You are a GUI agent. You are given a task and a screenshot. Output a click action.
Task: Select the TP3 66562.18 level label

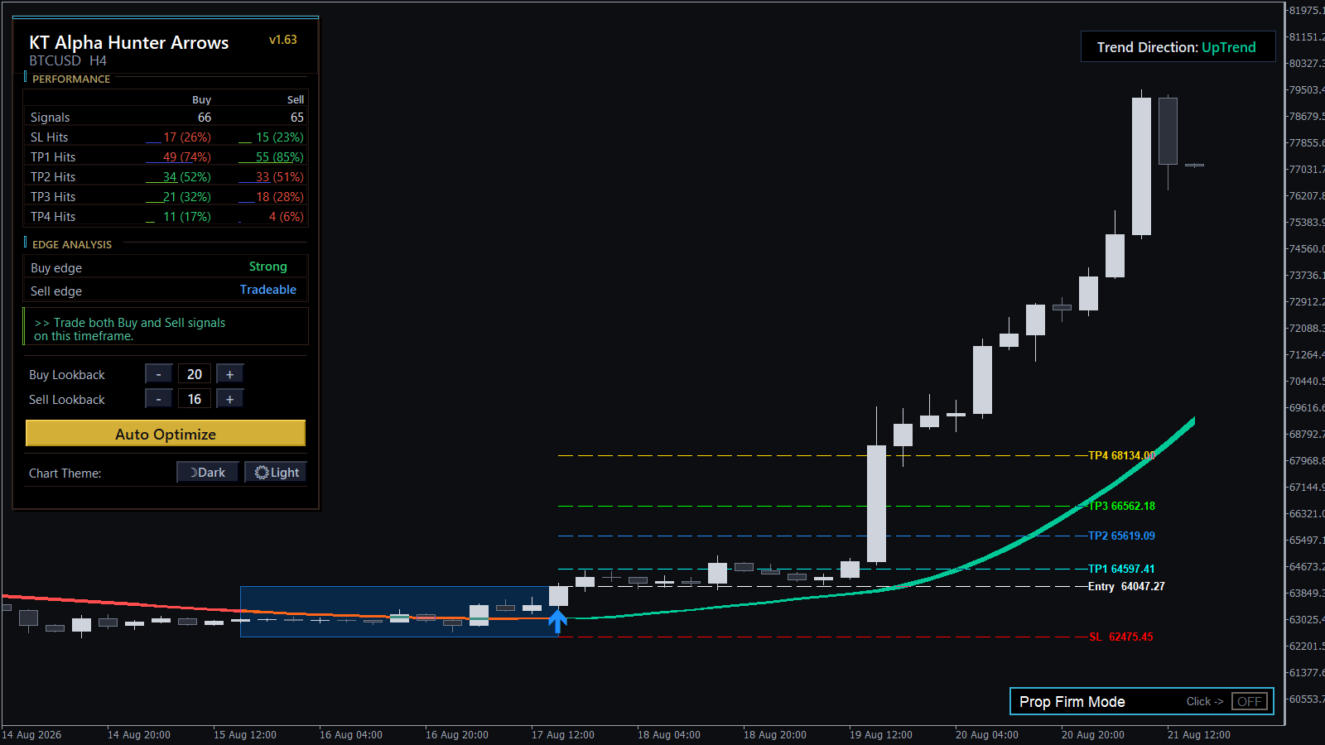tap(1121, 506)
